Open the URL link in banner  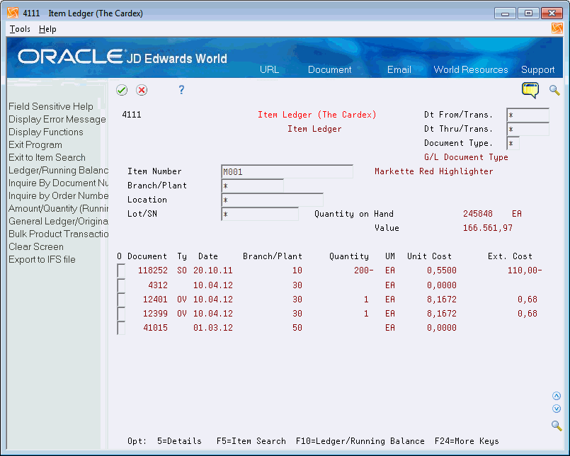[x=269, y=69]
